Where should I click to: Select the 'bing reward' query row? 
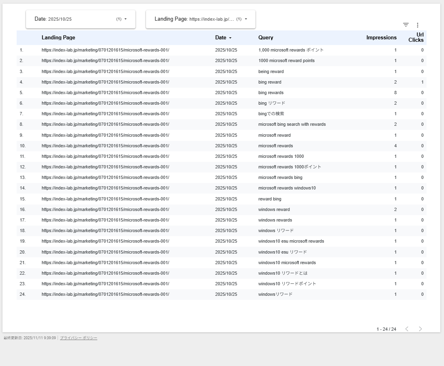[270, 82]
